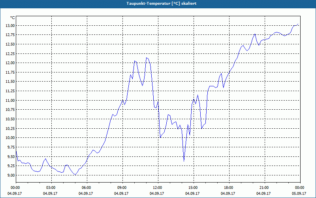Click the 12:00 time axis label
The image size is (316, 198).
click(x=158, y=188)
